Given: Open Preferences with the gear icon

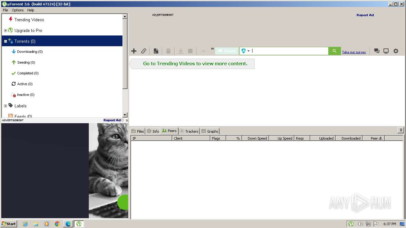Looking at the screenshot, I should (396, 51).
